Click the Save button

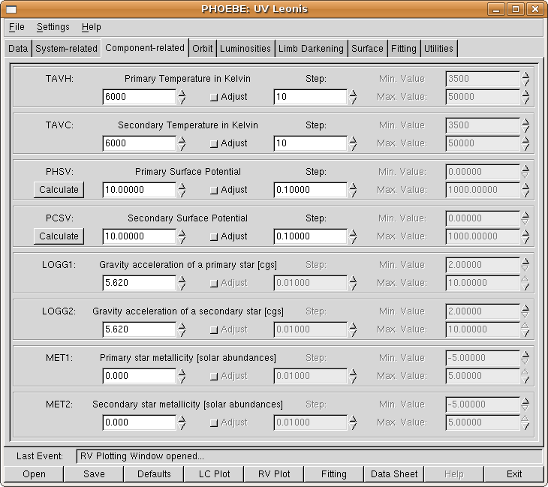pyautogui.click(x=94, y=473)
